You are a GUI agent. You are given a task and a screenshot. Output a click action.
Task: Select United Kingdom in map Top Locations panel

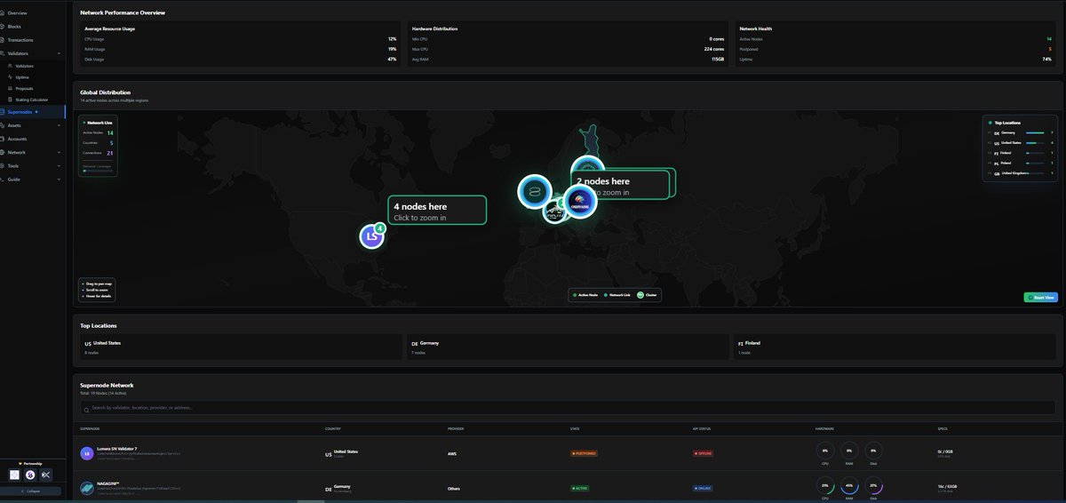(1020, 173)
